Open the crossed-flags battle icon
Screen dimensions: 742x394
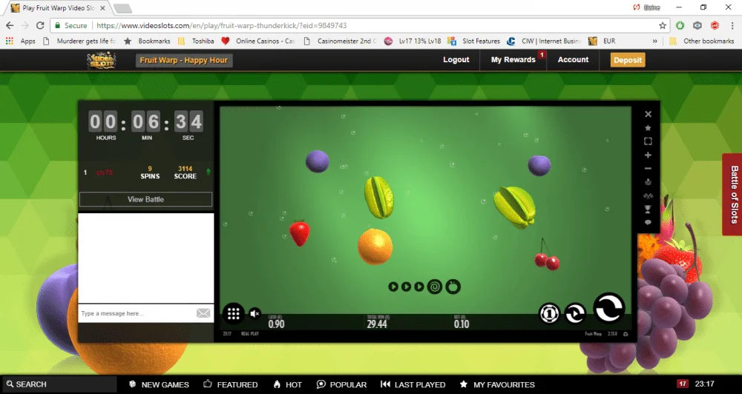click(x=649, y=196)
